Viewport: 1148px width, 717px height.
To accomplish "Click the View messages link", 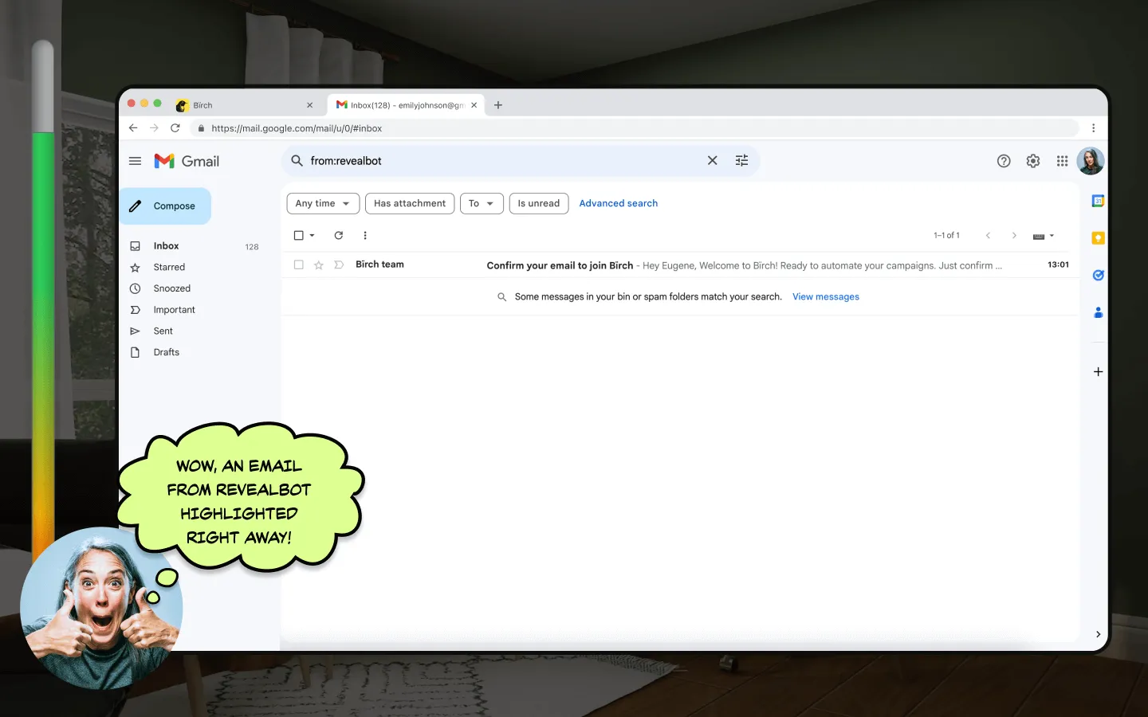I will point(826,296).
